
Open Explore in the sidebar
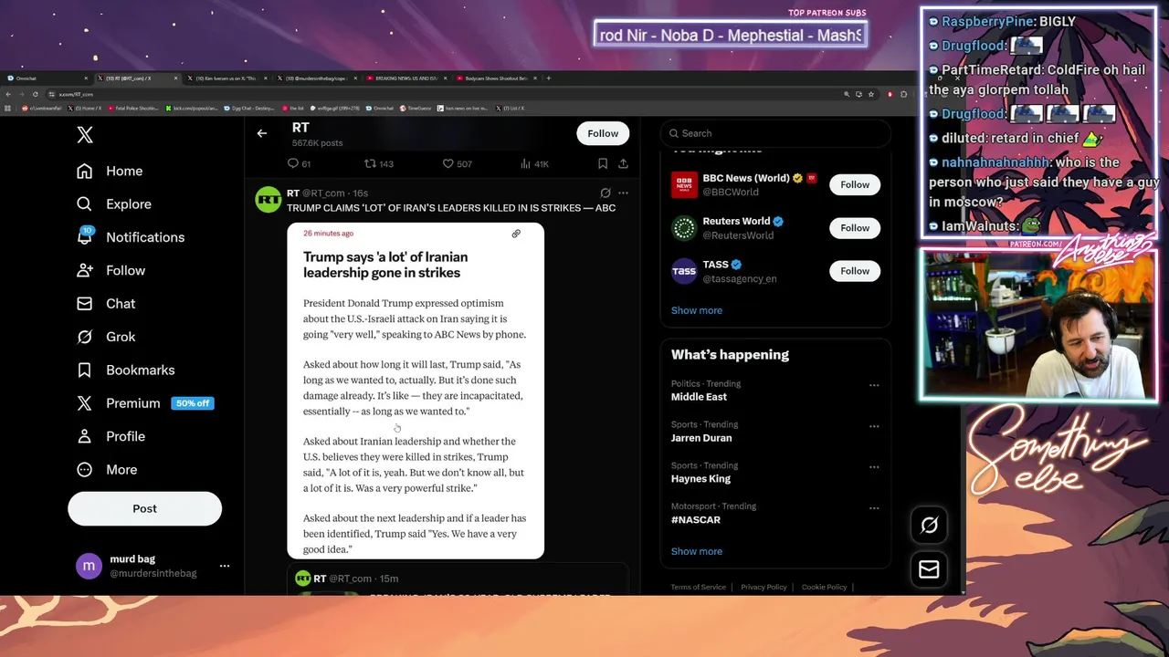click(114, 204)
